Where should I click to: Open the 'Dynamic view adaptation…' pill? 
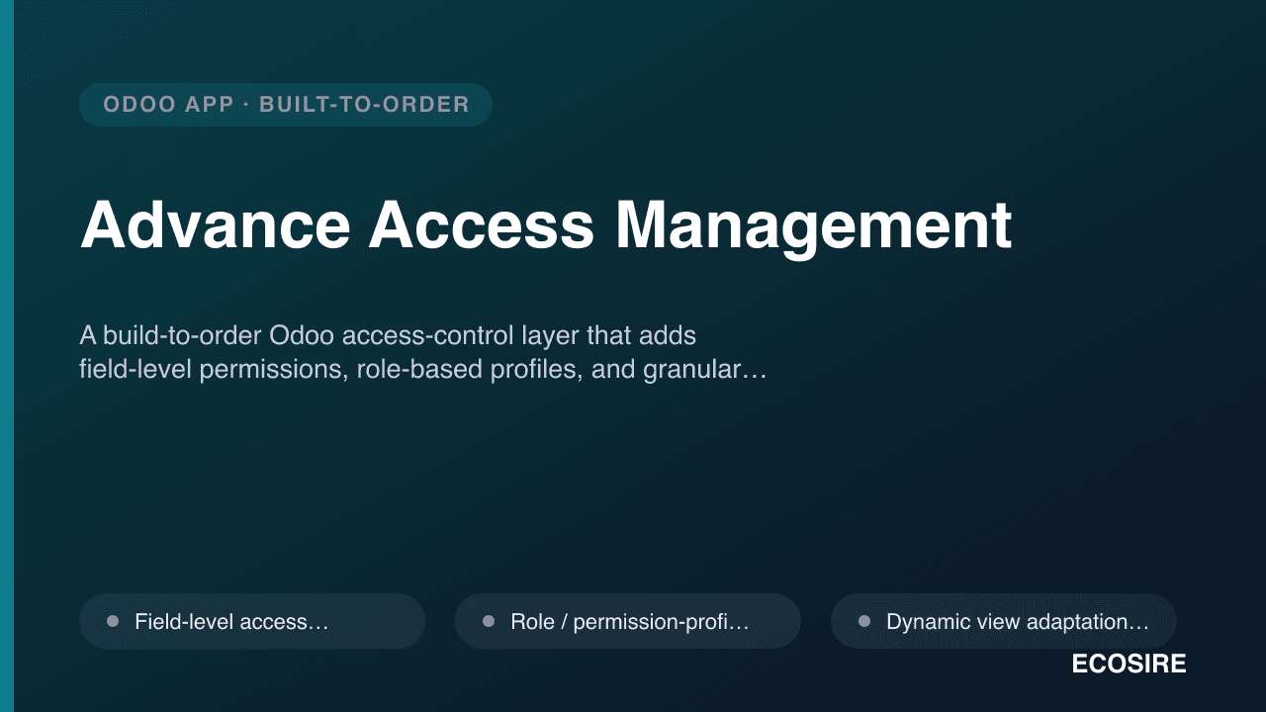(1004, 621)
